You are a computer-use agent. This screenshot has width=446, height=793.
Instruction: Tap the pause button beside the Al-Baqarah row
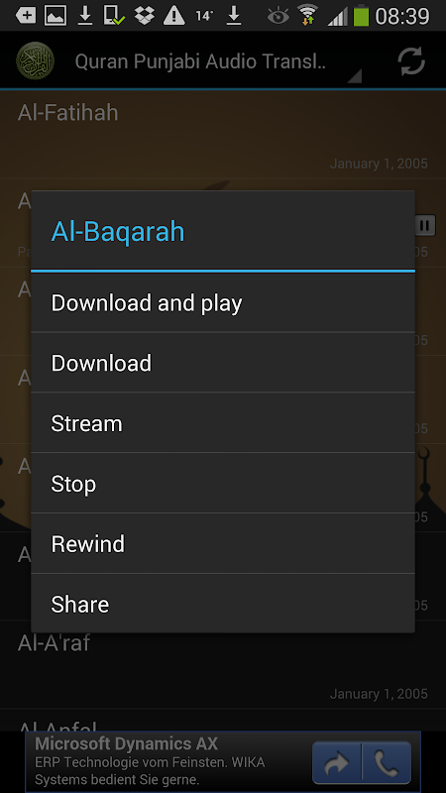425,225
